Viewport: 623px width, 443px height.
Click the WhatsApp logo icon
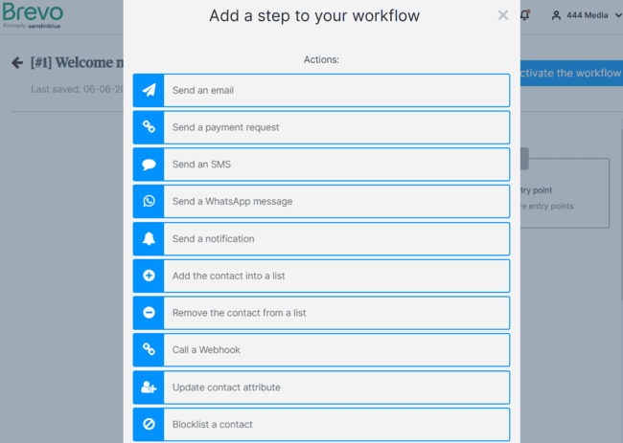coord(149,202)
